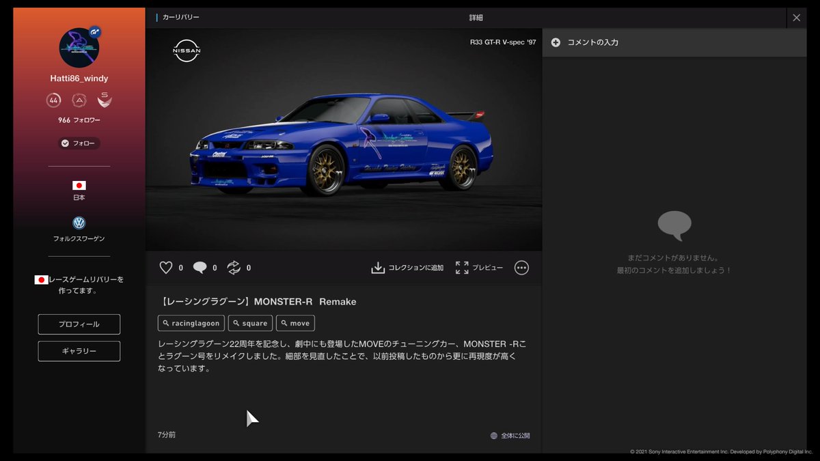Click the sportsmanship rating S badge
The width and height of the screenshot is (820, 461).
105,100
